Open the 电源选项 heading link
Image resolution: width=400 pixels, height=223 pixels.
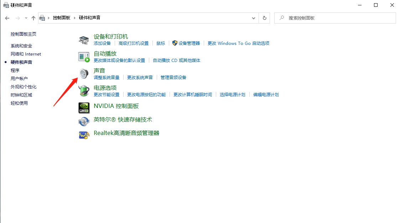click(105, 88)
